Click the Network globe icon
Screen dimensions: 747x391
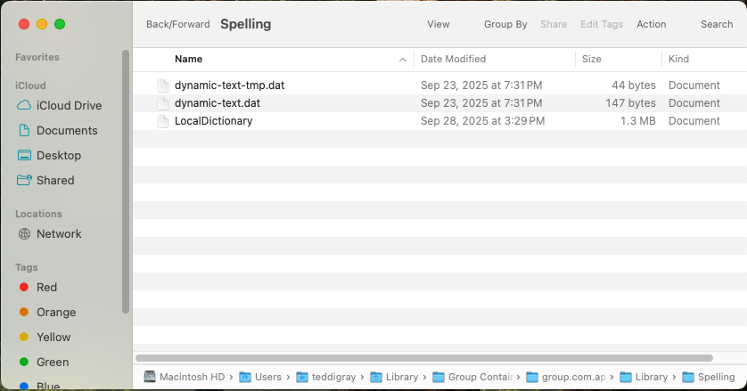[24, 233]
